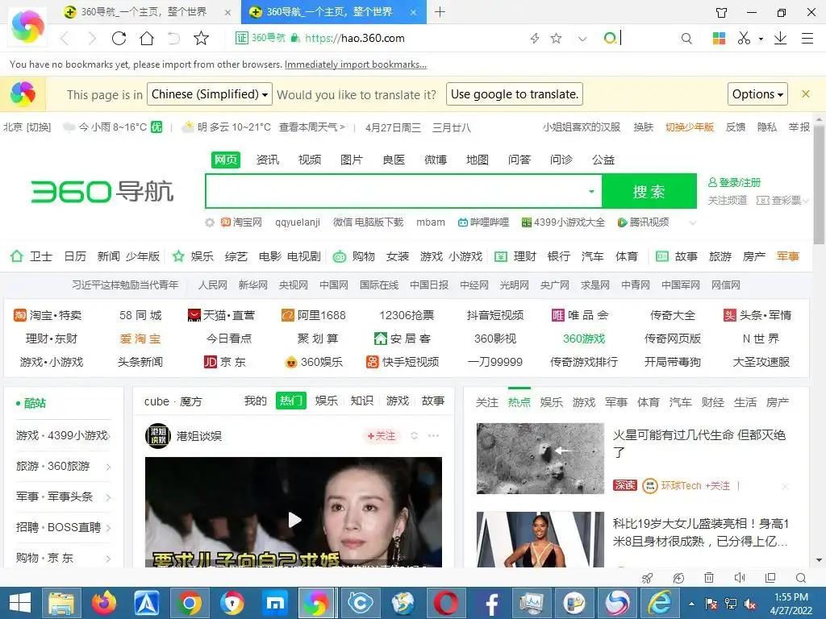This screenshot has height=619, width=826.
Task: Click the magnifier search icon in toolbar
Action: pyautogui.click(x=686, y=38)
